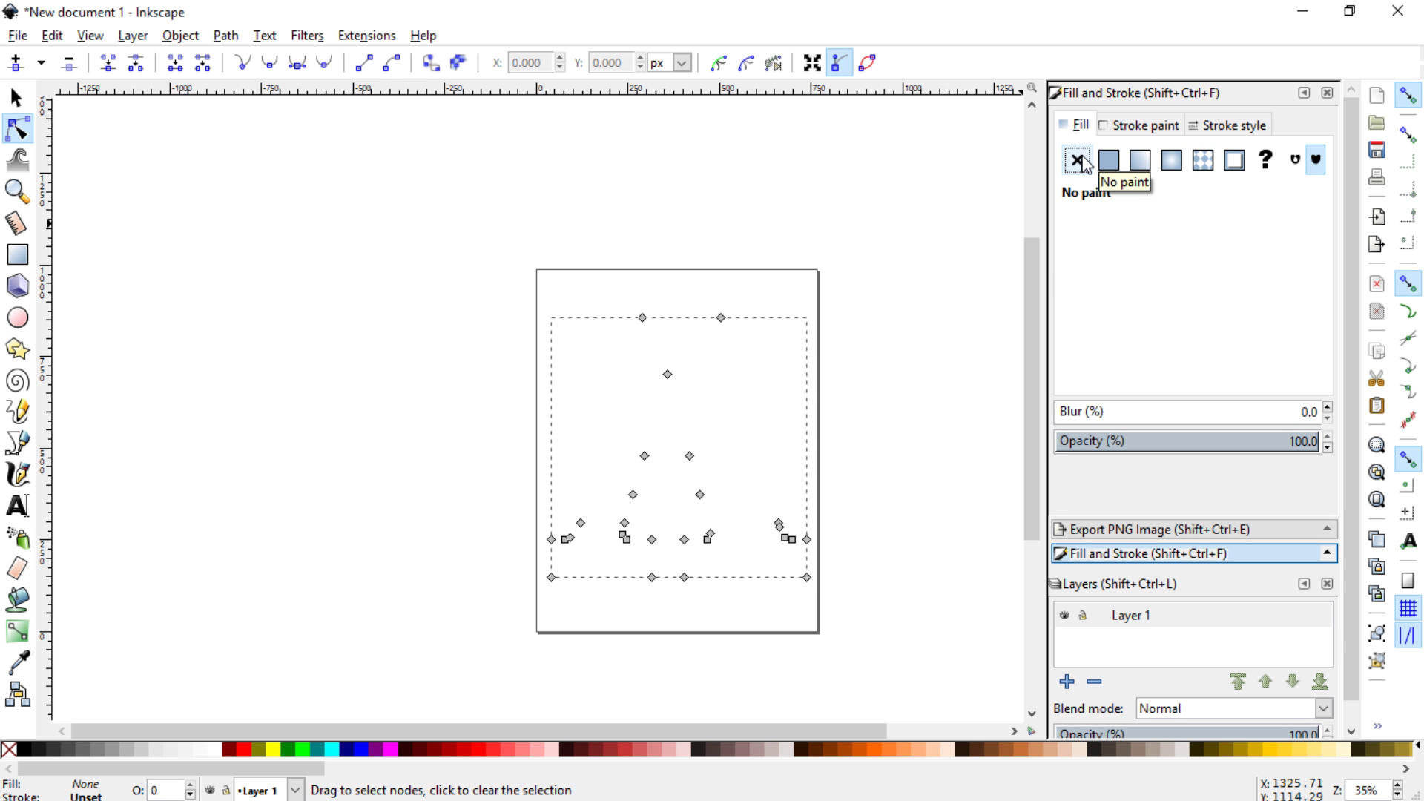
Task: Open the Layer 1 selector dropdown in status bar
Action: tap(294, 790)
